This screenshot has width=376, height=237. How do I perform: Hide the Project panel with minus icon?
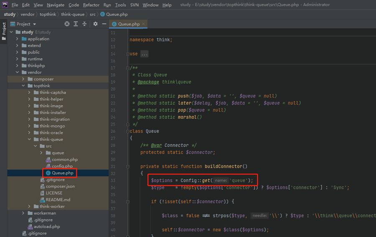point(104,24)
